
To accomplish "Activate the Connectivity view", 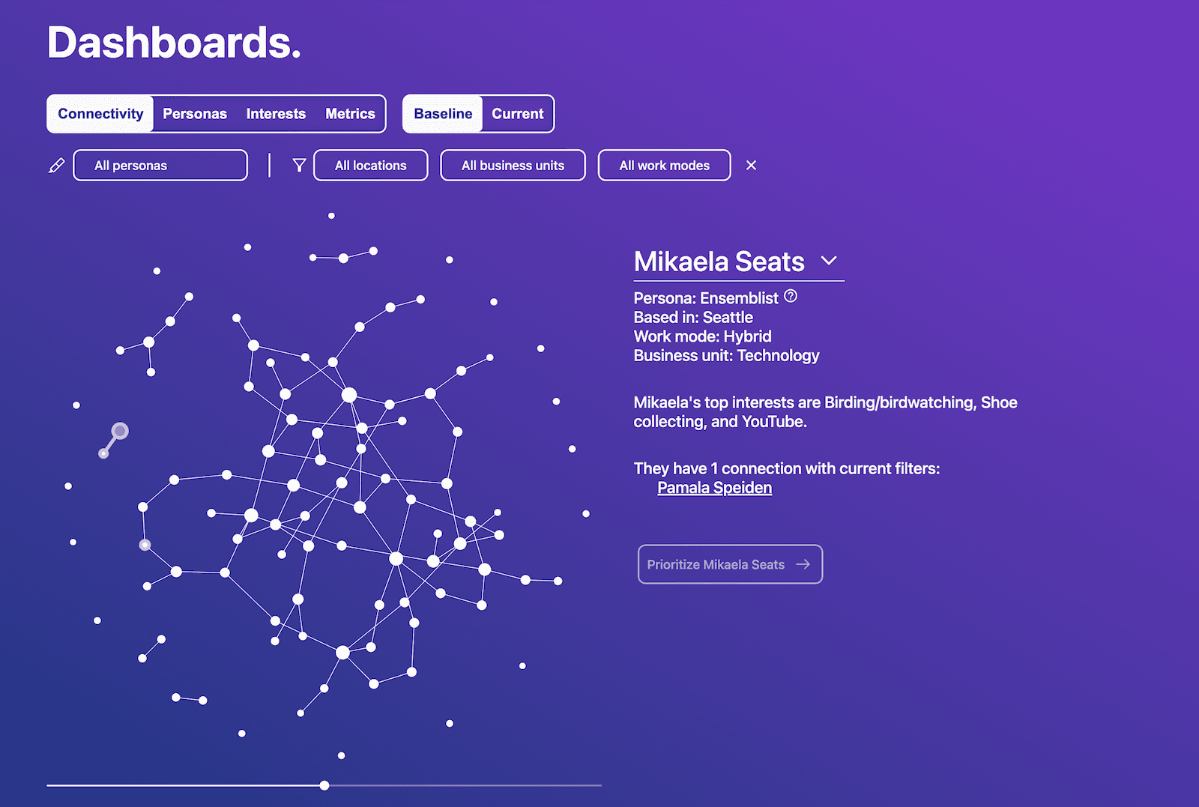I will click(x=100, y=114).
